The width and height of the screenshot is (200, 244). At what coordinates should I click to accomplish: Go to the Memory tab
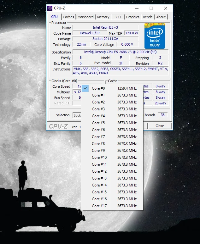[x=103, y=17]
